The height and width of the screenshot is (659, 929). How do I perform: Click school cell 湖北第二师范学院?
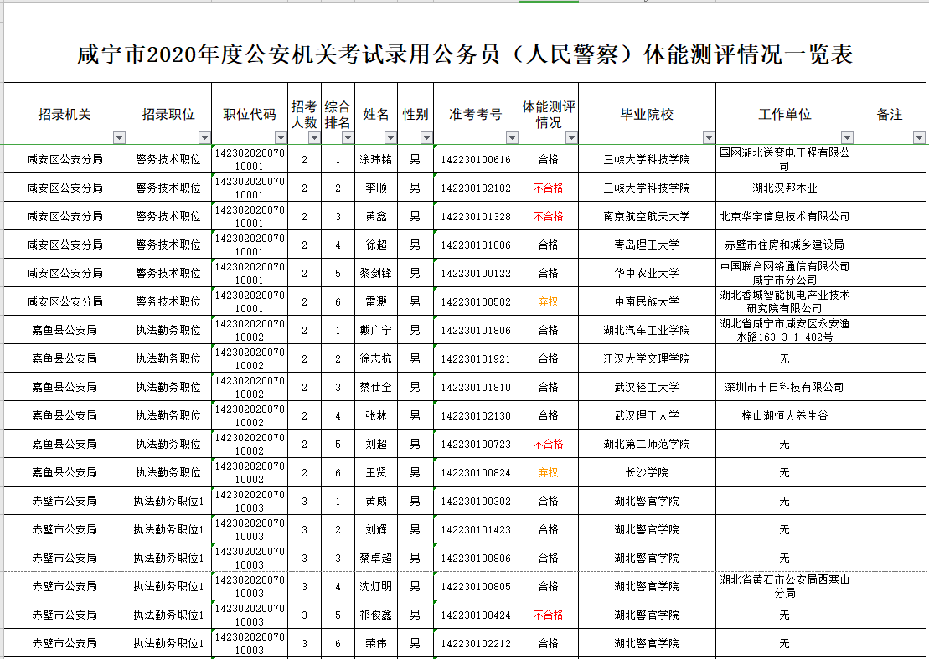pyautogui.click(x=647, y=444)
